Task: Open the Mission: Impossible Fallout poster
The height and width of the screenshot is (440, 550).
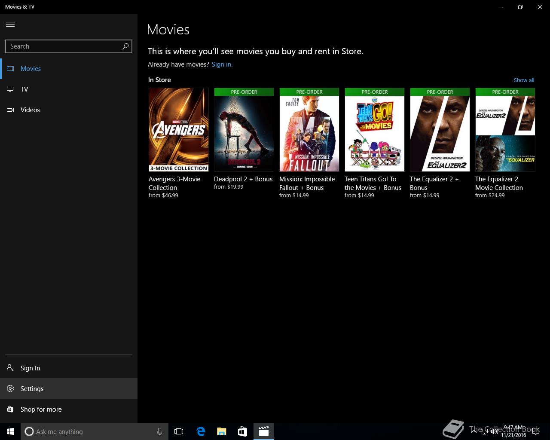Action: [309, 130]
